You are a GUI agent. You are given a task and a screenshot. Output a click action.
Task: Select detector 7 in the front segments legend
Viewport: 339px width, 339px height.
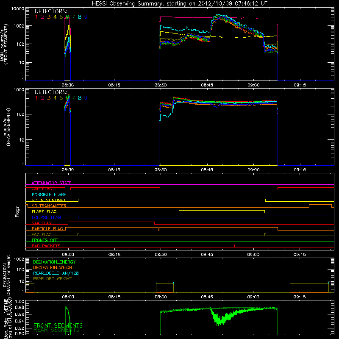coord(73,17)
